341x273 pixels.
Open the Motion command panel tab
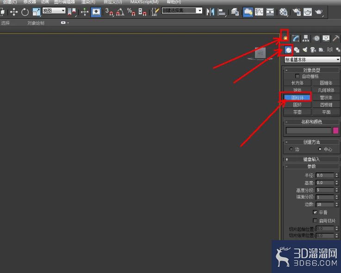[316, 38]
